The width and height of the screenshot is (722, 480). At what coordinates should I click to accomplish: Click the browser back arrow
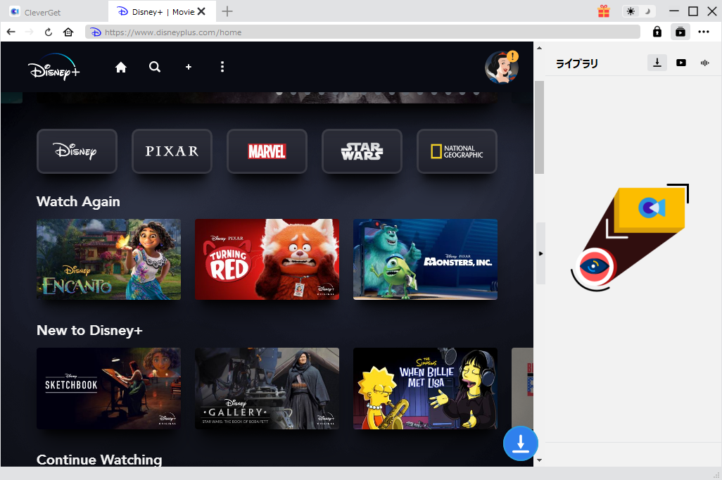[11, 32]
